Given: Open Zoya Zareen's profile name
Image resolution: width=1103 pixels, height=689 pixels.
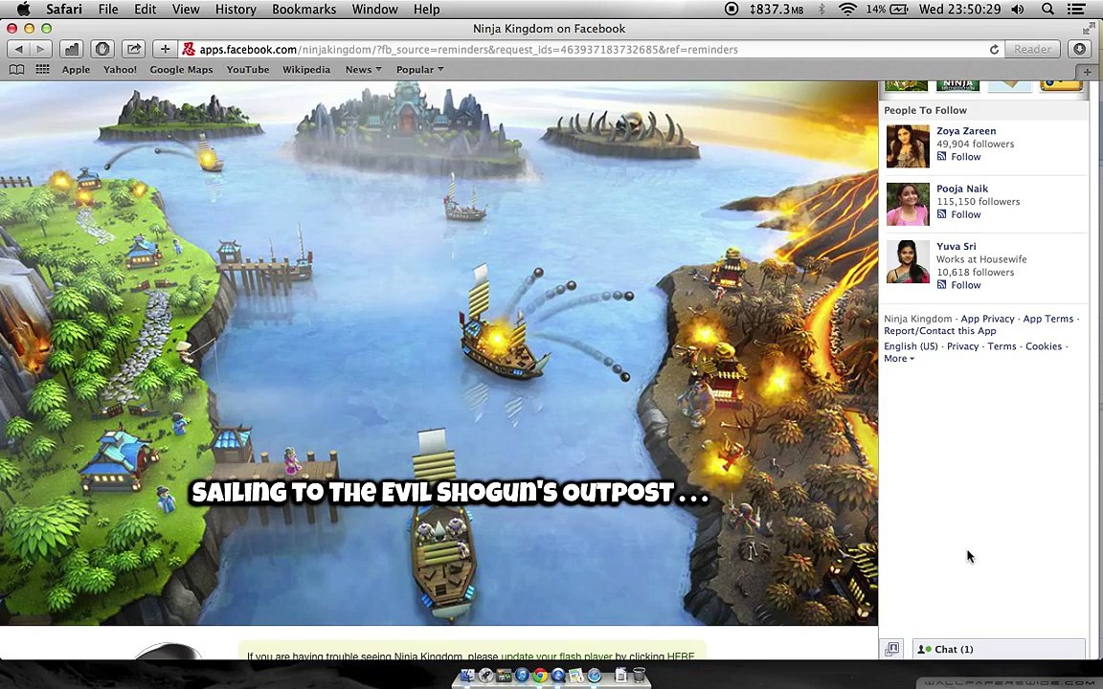Looking at the screenshot, I should 966,131.
